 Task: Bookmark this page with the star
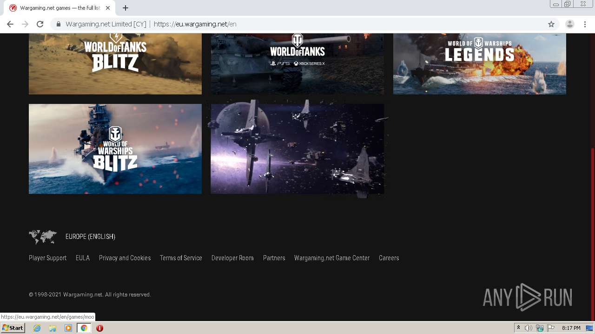[x=551, y=24]
